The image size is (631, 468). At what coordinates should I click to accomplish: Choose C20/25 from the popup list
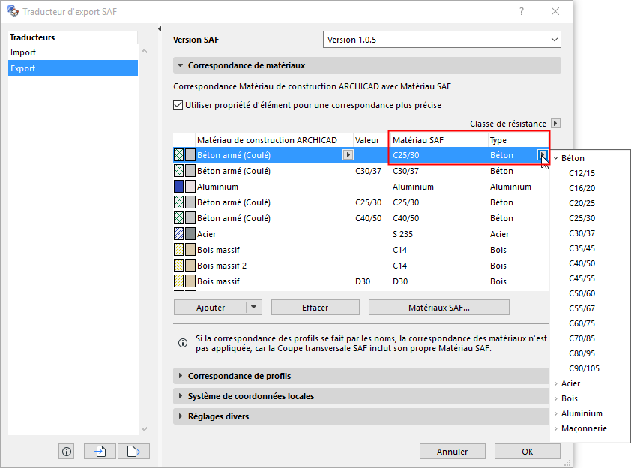582,203
